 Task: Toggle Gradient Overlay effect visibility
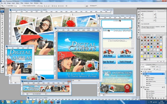coord(147,81)
